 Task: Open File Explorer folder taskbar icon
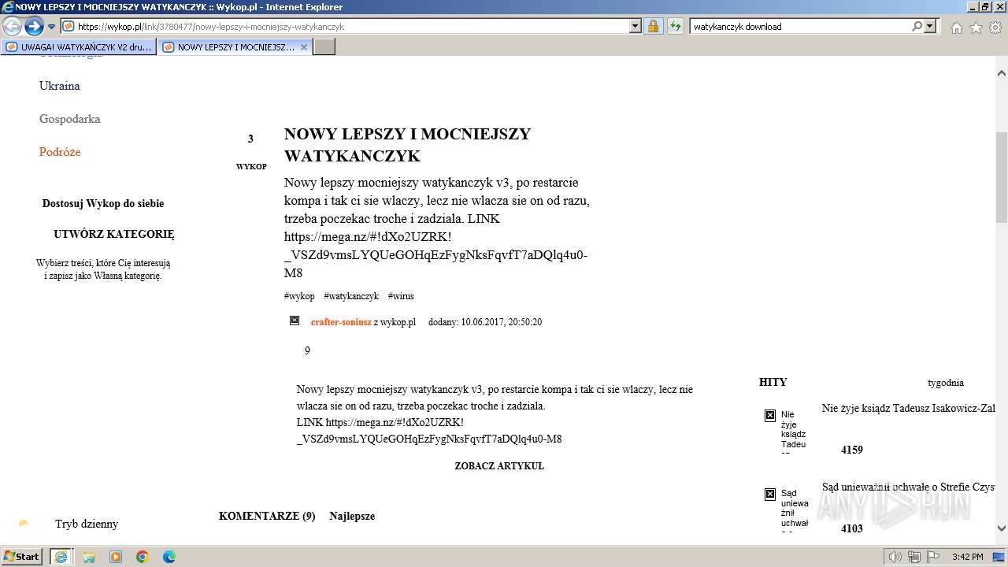[x=89, y=557]
